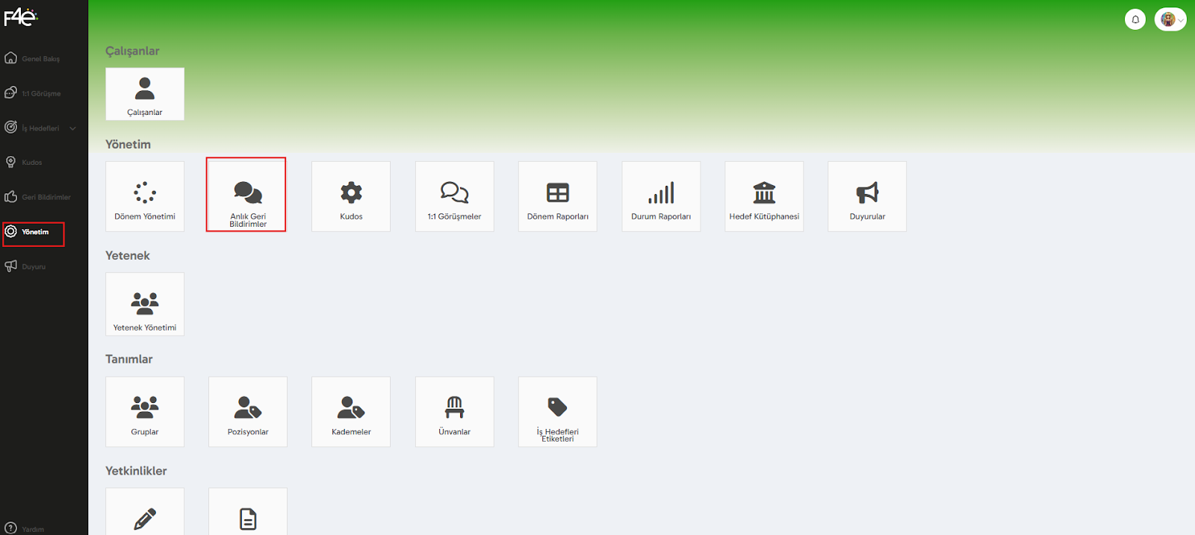
Task: Open the Kudos gear icon tile
Action: [351, 196]
